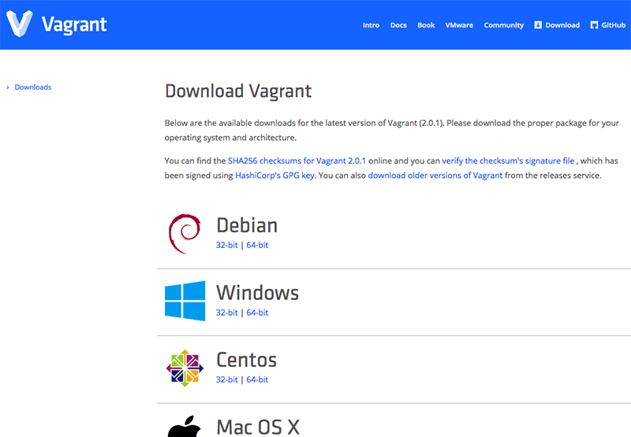Download Debian 32-bit package
The image size is (631, 437).
tap(226, 245)
